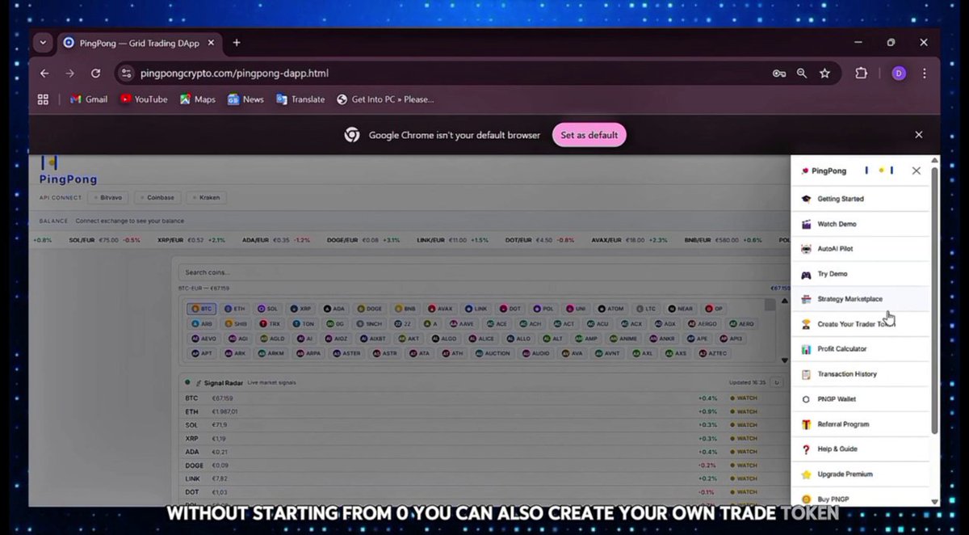Open the Translate bookmark
Viewport: 969px width, 535px height.
point(300,99)
